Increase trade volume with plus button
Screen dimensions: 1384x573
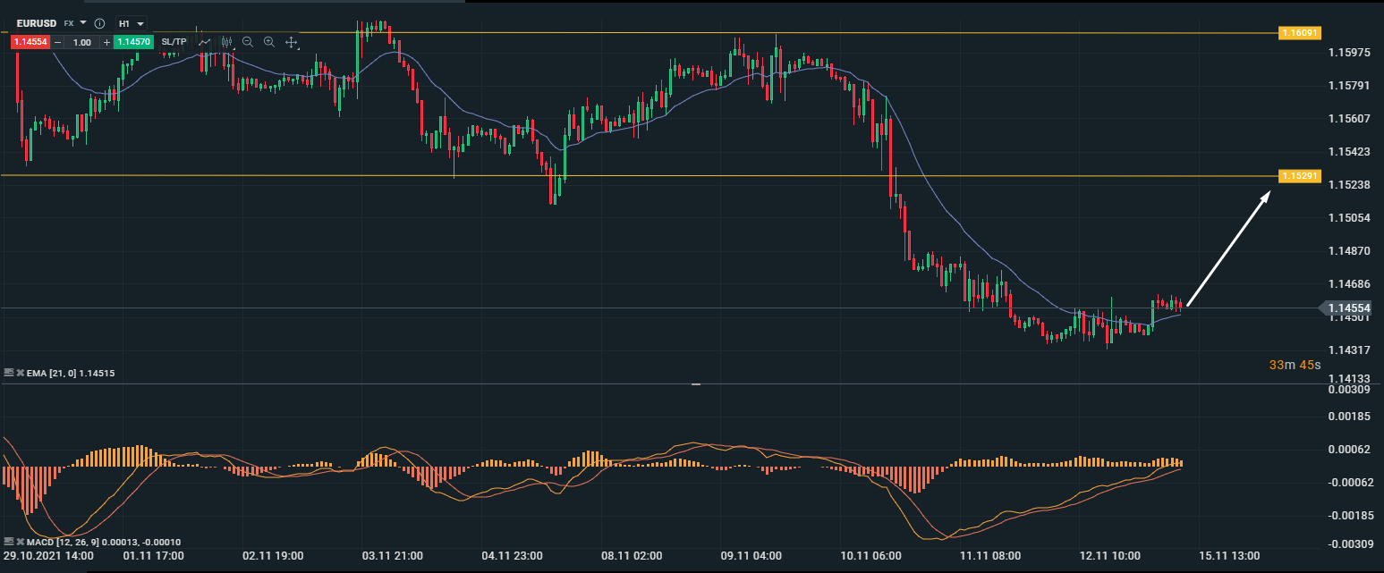tap(106, 42)
